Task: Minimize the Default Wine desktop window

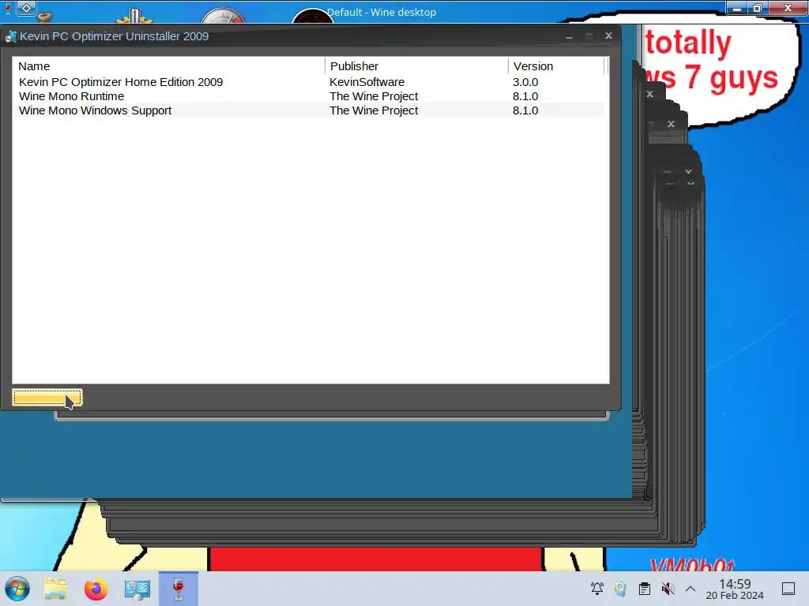Action: coord(737,8)
